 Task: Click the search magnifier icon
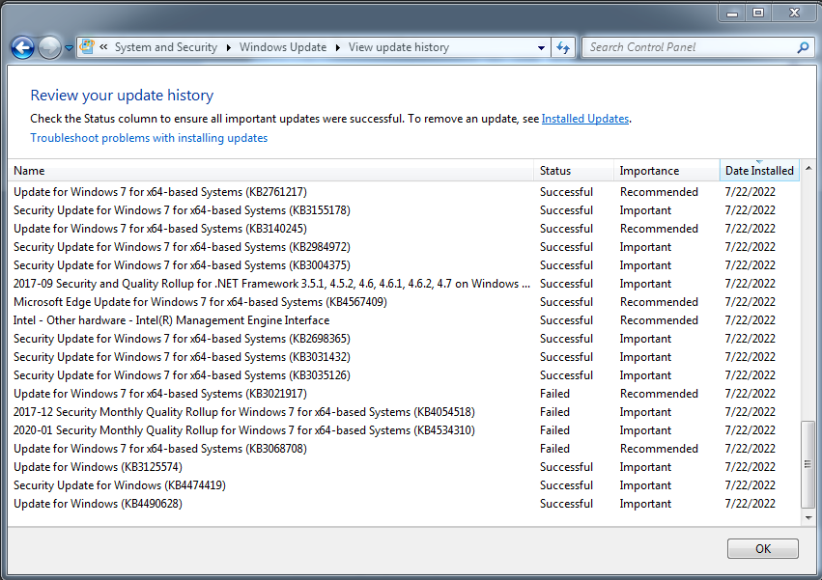803,47
